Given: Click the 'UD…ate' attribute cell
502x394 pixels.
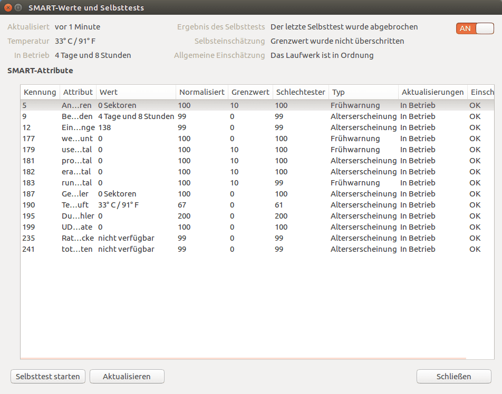Looking at the screenshot, I should (77, 227).
